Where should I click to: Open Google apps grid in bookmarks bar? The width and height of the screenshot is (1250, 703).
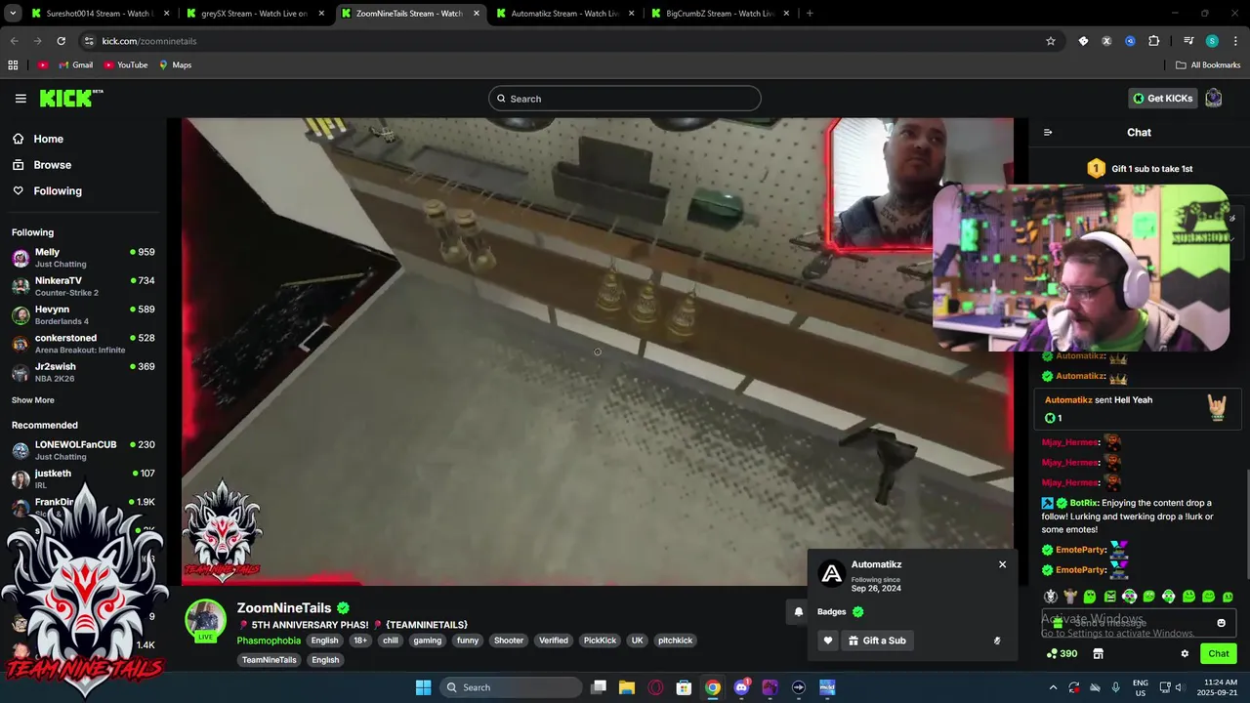coord(13,65)
